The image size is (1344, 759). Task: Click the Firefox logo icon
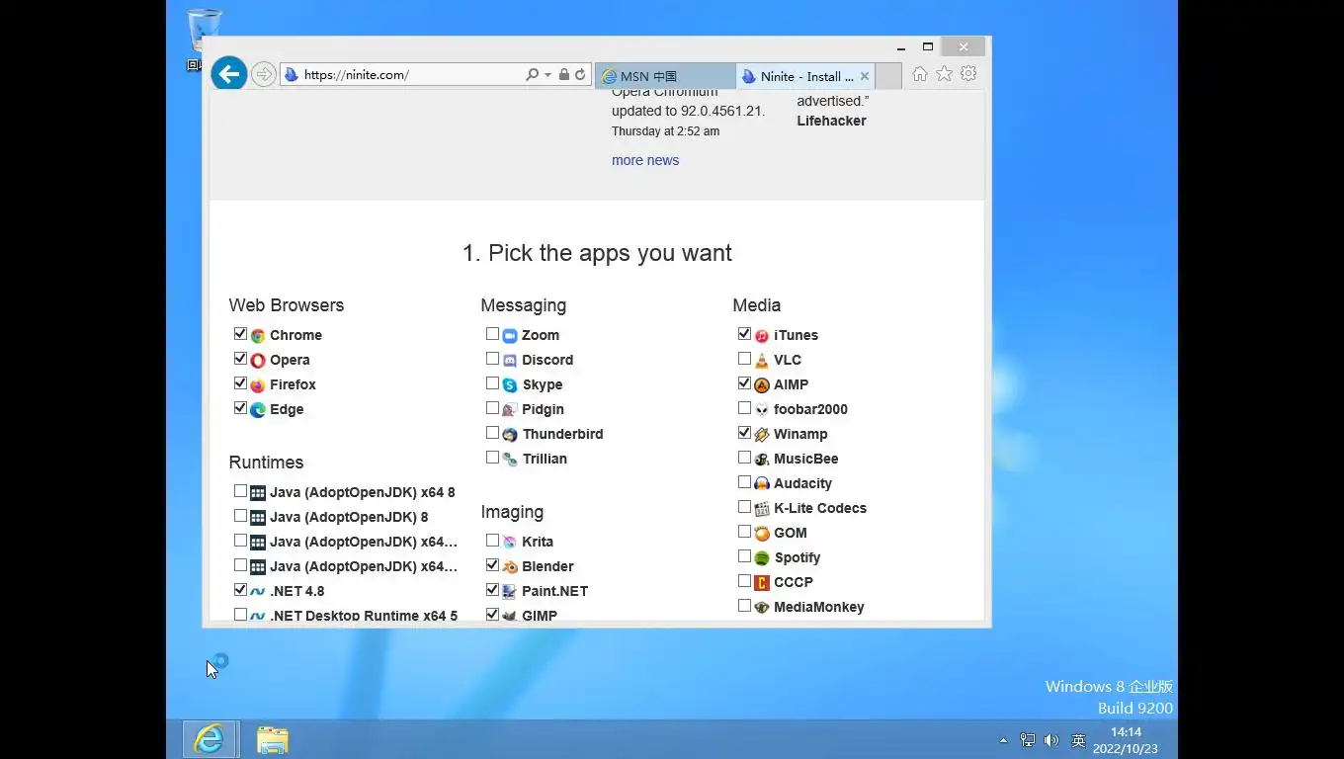[258, 385]
